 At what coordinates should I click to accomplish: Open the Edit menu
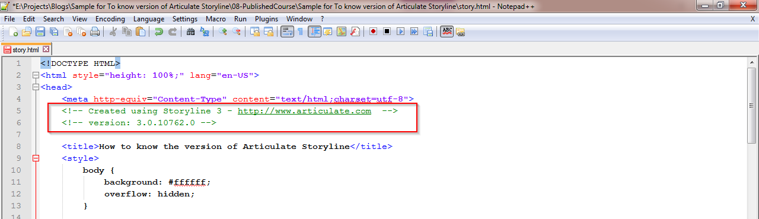click(29, 19)
